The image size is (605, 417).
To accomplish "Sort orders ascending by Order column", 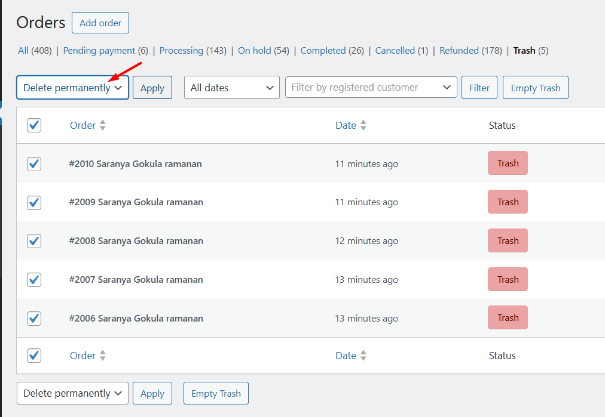I will 101,125.
